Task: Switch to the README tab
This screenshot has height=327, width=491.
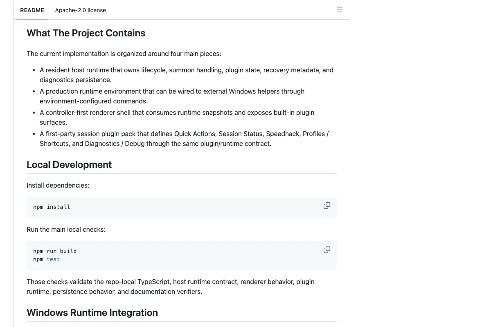Action: (x=32, y=10)
